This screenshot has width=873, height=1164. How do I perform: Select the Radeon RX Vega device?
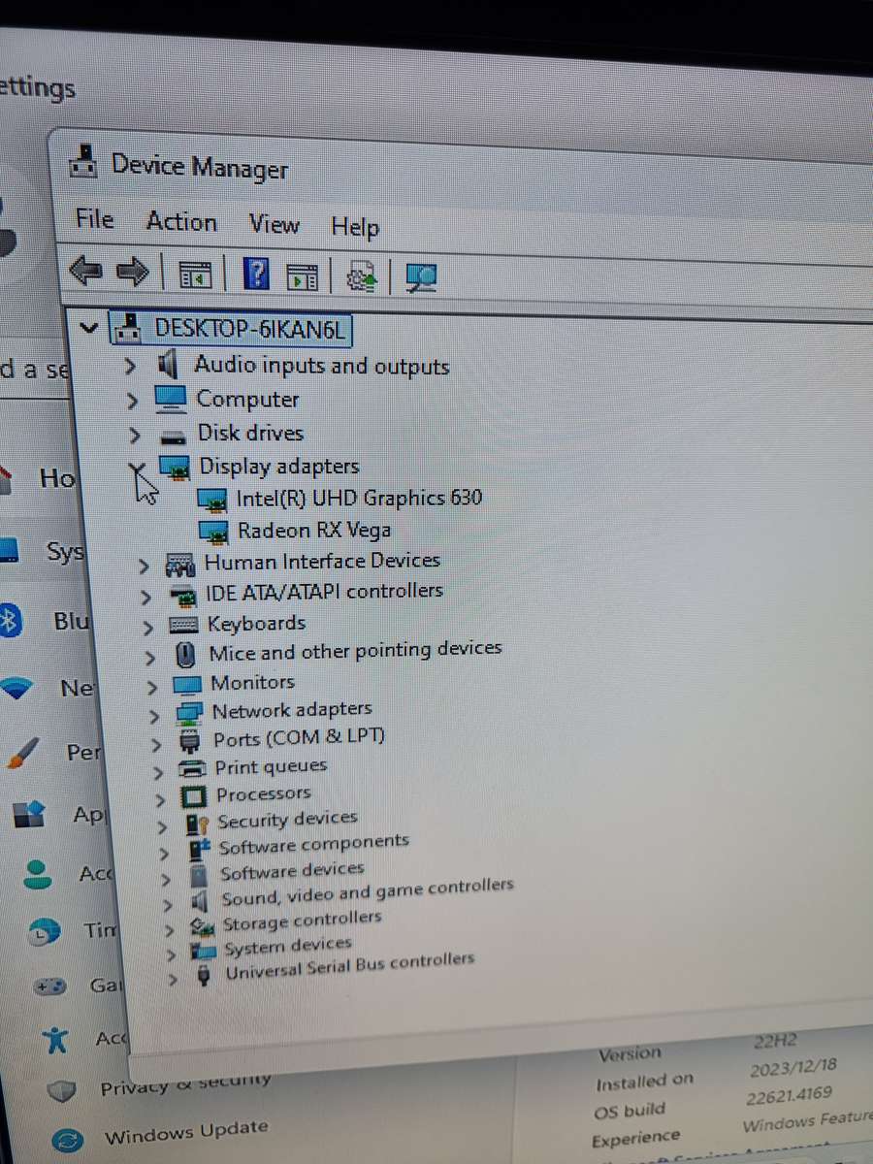[x=314, y=531]
